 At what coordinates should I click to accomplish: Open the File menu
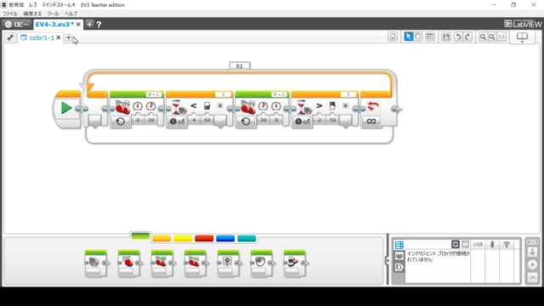tap(9, 14)
